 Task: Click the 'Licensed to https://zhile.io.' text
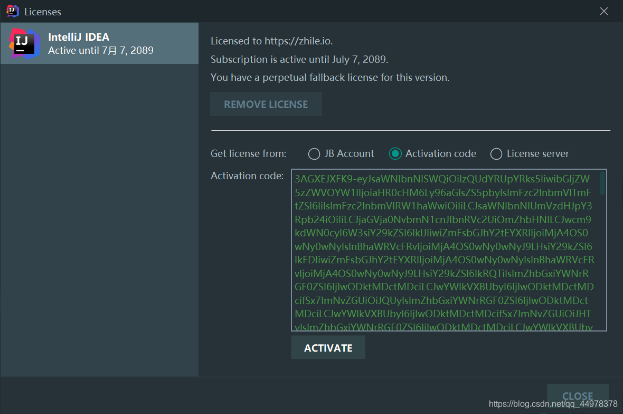point(272,41)
